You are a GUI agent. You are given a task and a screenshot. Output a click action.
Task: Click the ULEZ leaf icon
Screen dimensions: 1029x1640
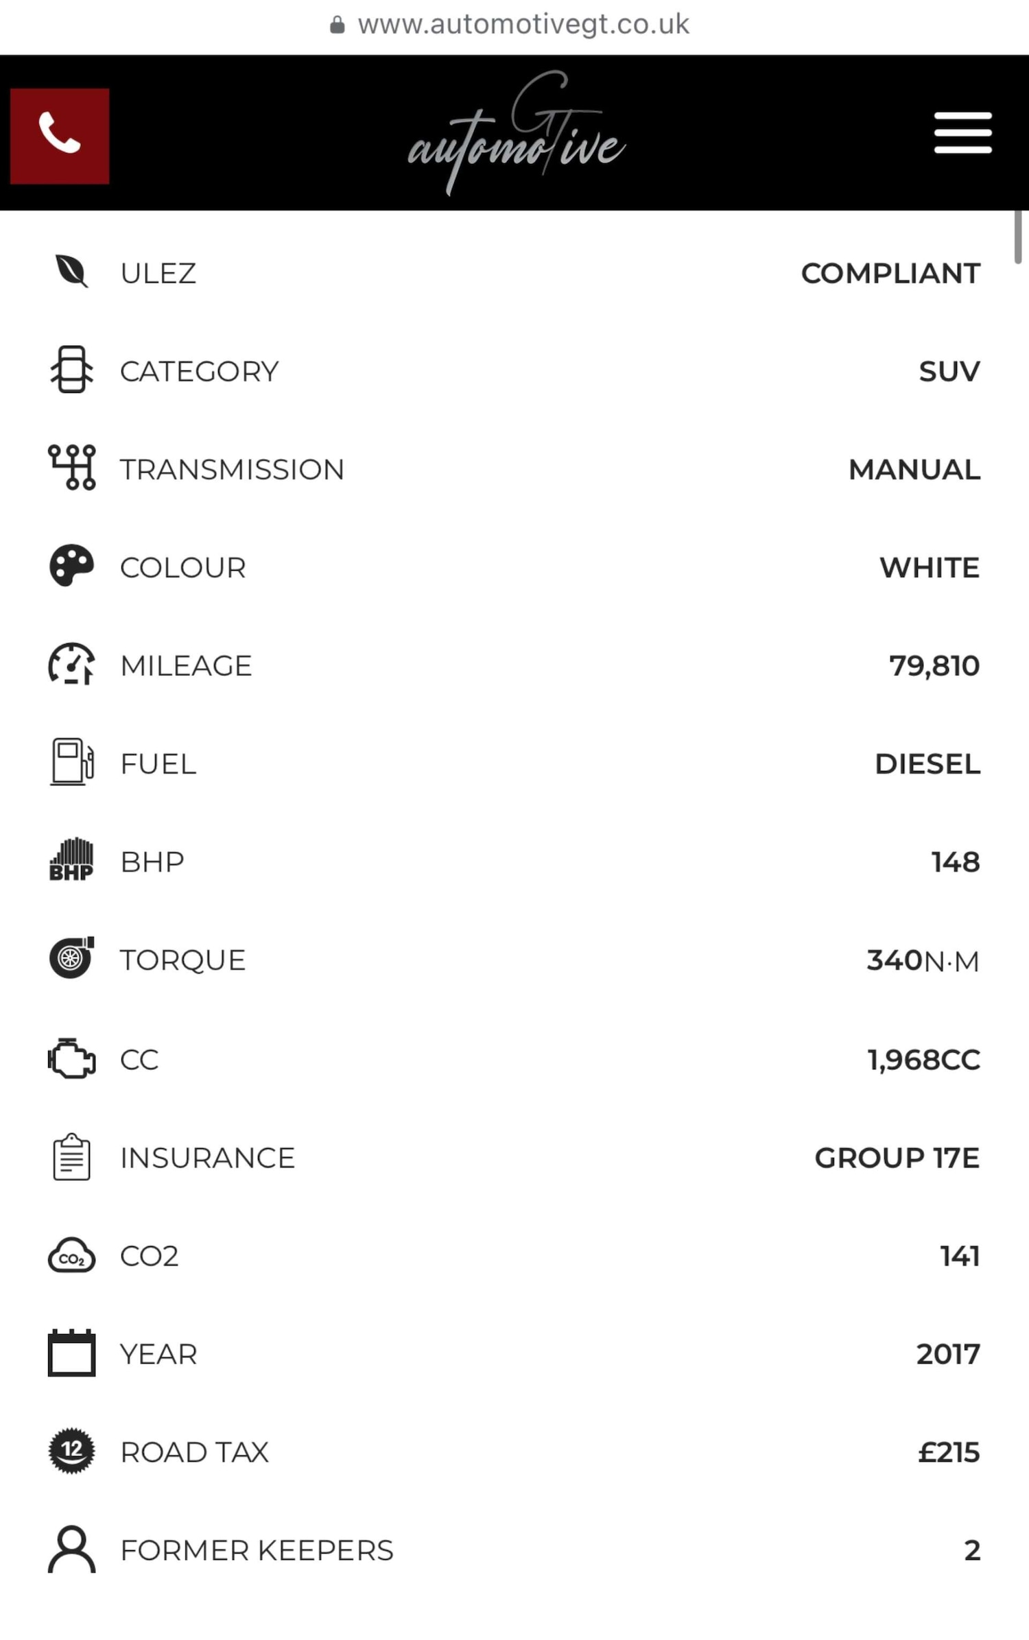71,272
